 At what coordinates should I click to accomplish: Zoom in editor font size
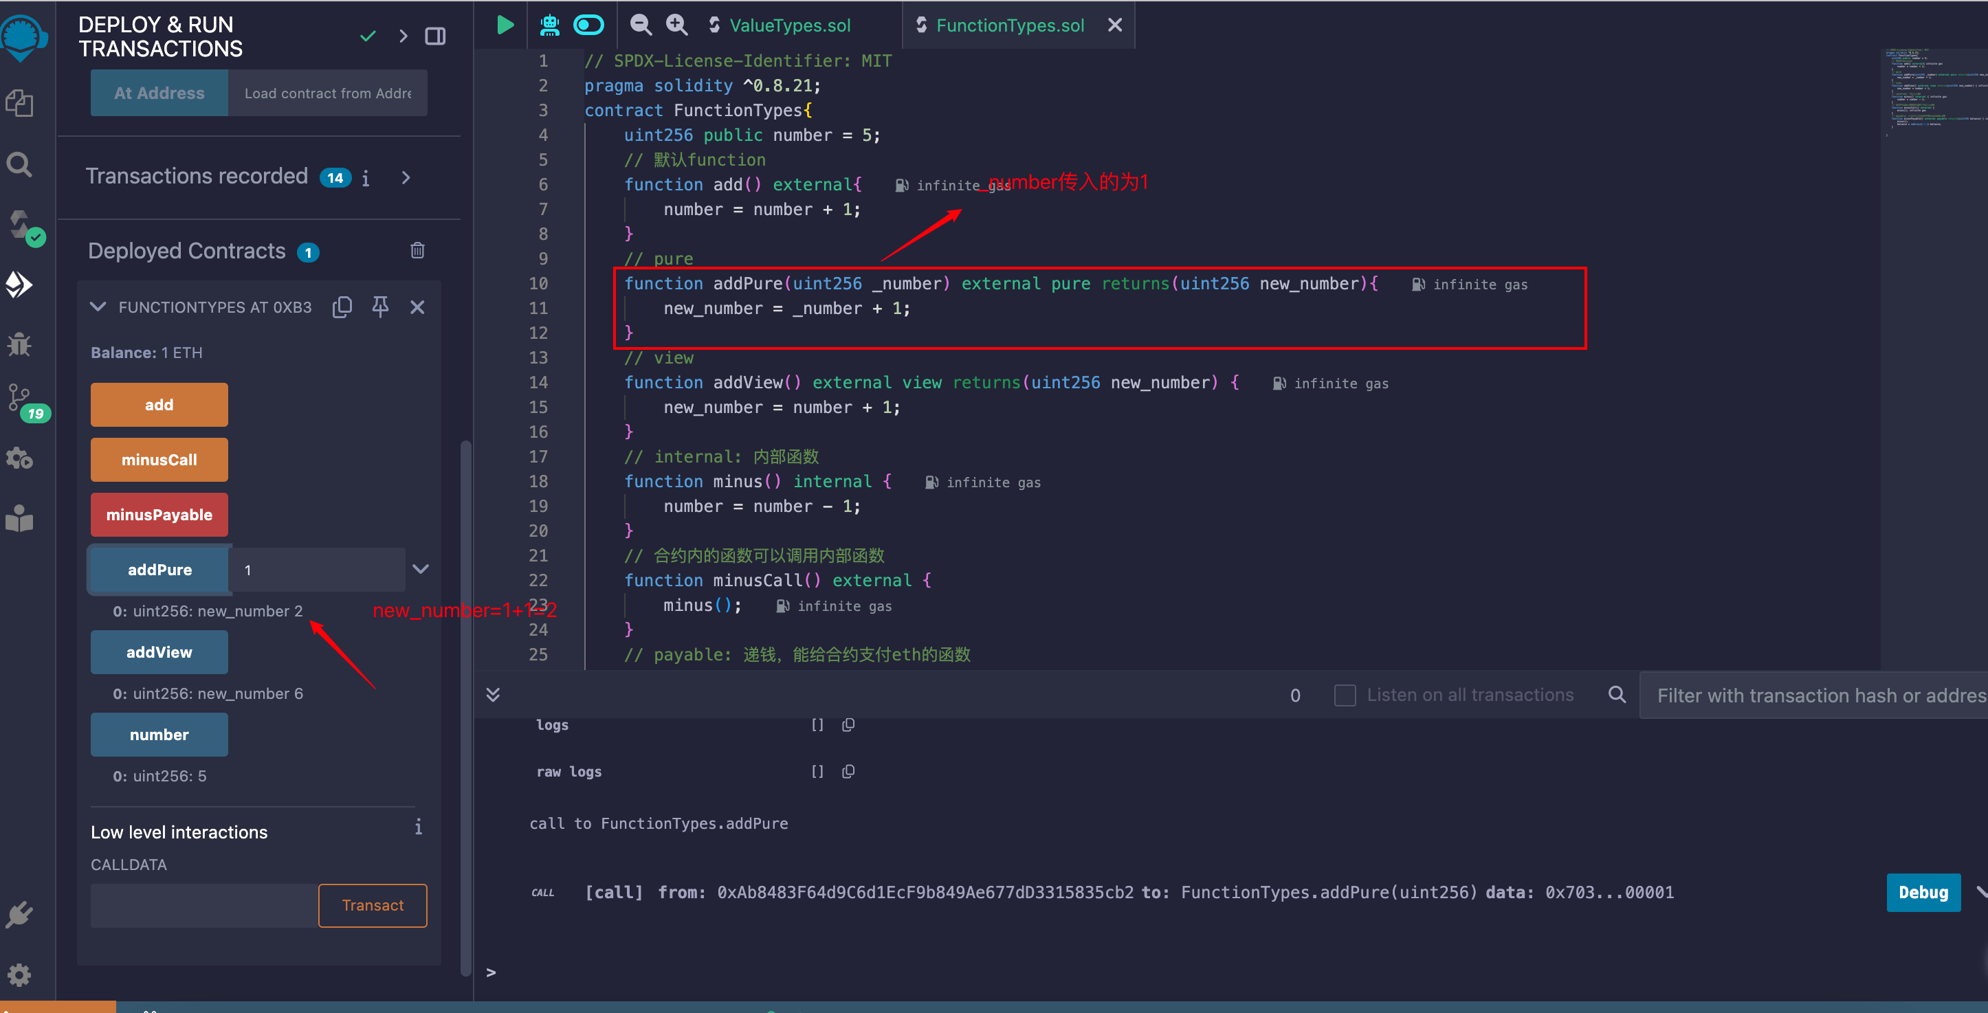[677, 25]
